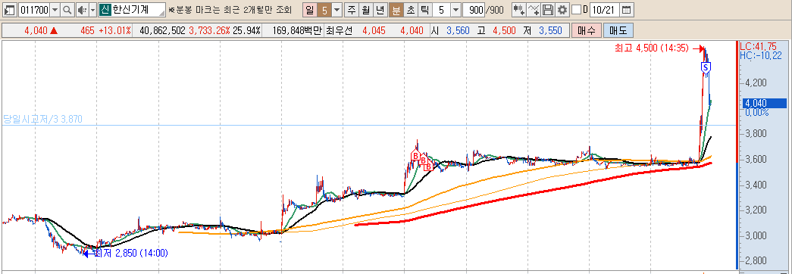Expand the stock code 011700 dropdown
Image resolution: width=792 pixels, height=274 pixels.
[x=55, y=10]
